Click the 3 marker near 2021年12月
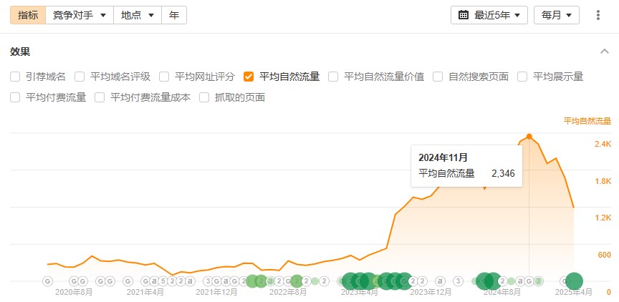 [x=208, y=281]
